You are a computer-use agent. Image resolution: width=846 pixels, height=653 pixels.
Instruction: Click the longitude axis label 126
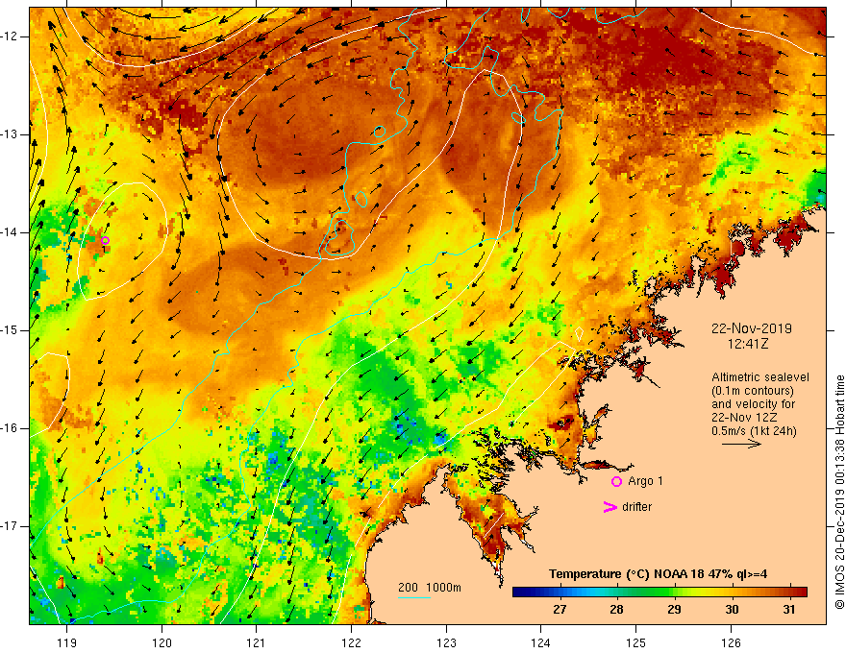click(731, 642)
